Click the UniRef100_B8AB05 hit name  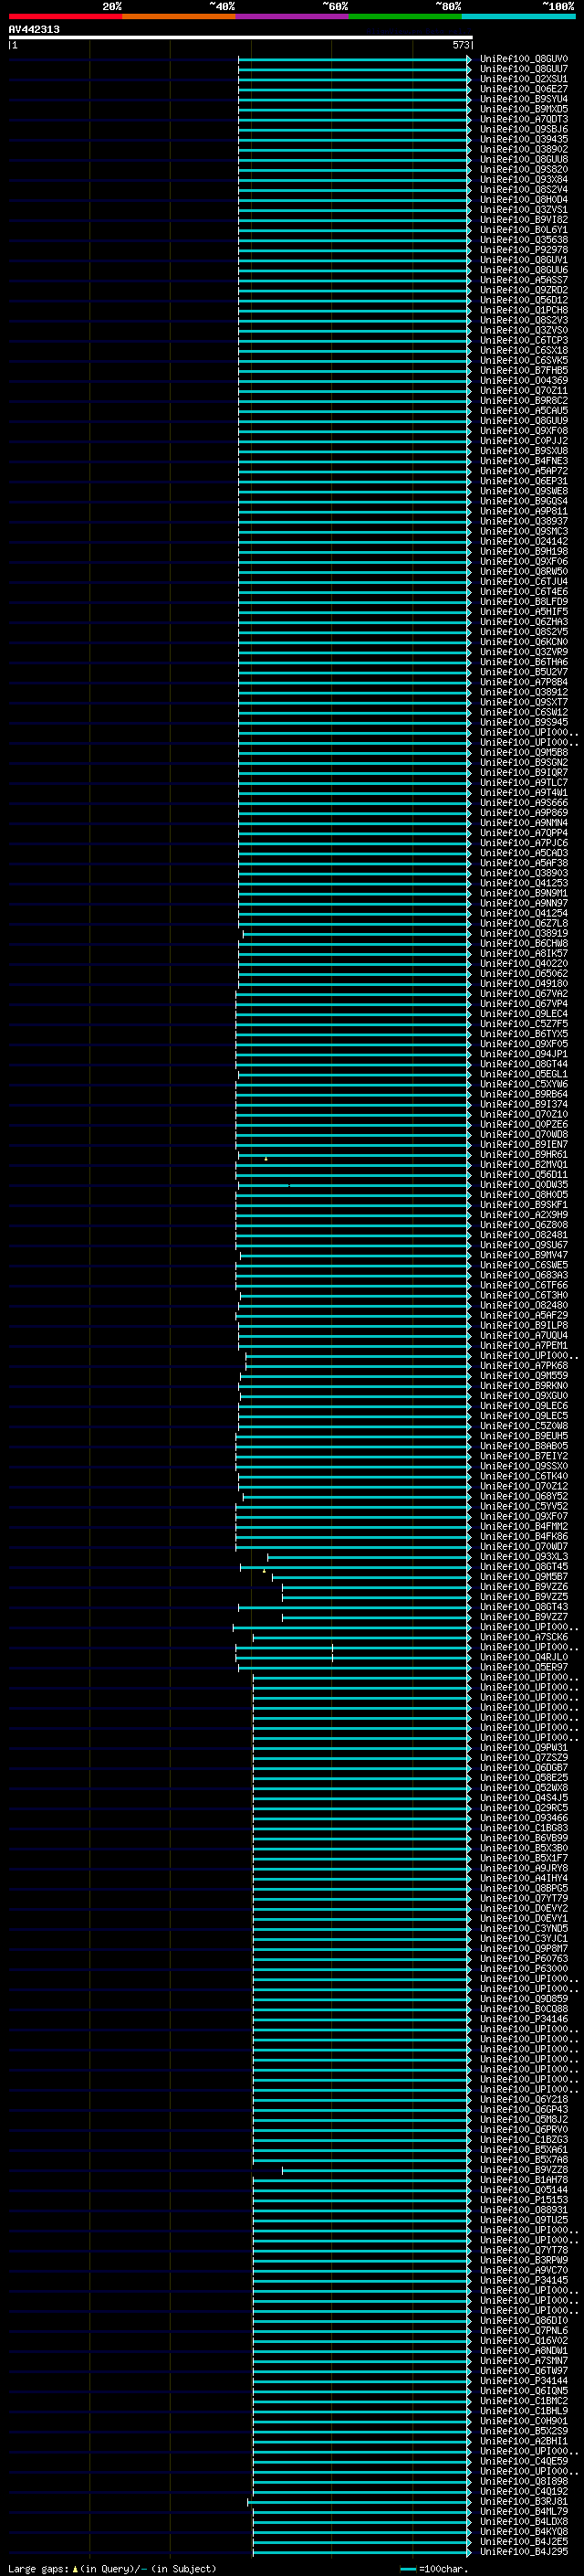tap(524, 1446)
